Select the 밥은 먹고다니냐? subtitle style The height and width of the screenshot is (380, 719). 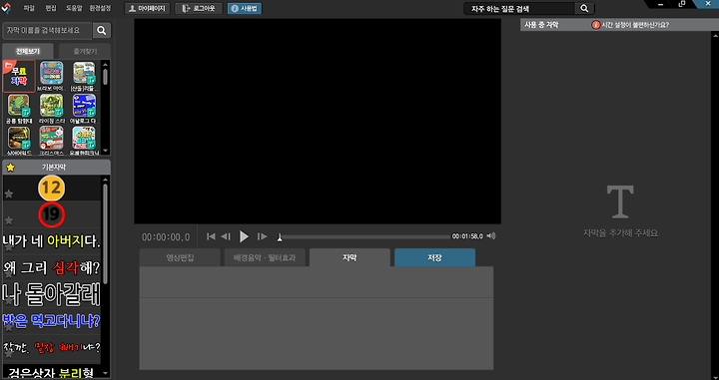[51, 320]
